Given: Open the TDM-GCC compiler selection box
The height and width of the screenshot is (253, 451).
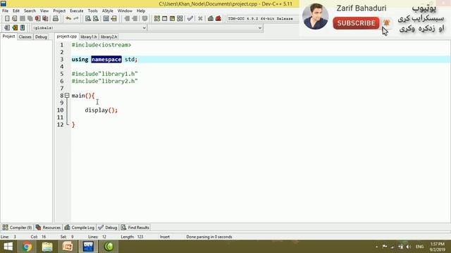Looking at the screenshot, I should [x=262, y=19].
